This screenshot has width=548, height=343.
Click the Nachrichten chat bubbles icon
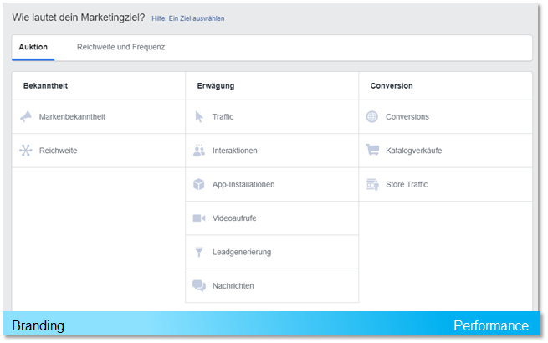199,285
